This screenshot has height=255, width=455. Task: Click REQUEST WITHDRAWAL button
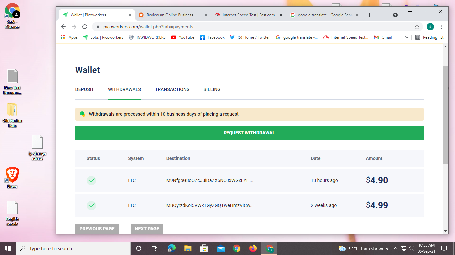(249, 133)
